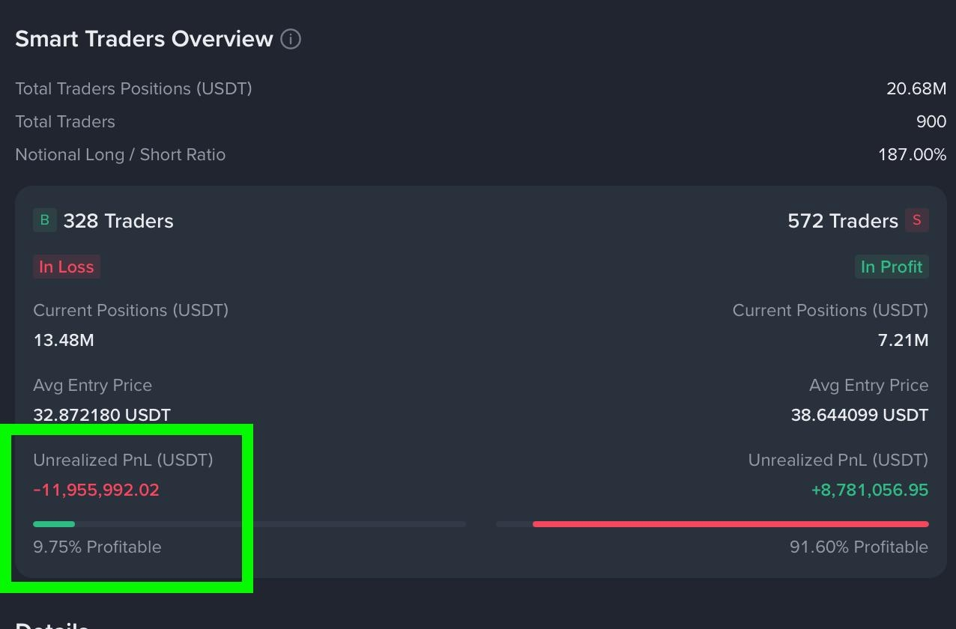Click the 187.00% ratio value
956x629 pixels.
pyautogui.click(x=912, y=154)
